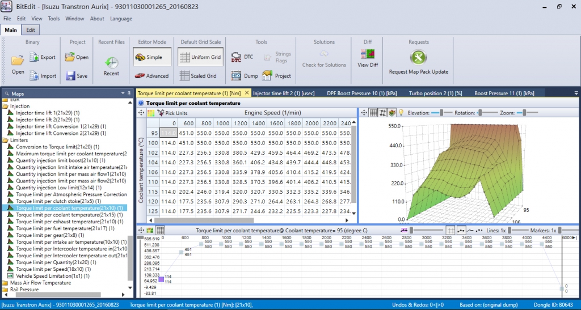This screenshot has width=581, height=310.
Task: Switch to DPF Boost Pressure 10 tab
Action: point(361,93)
